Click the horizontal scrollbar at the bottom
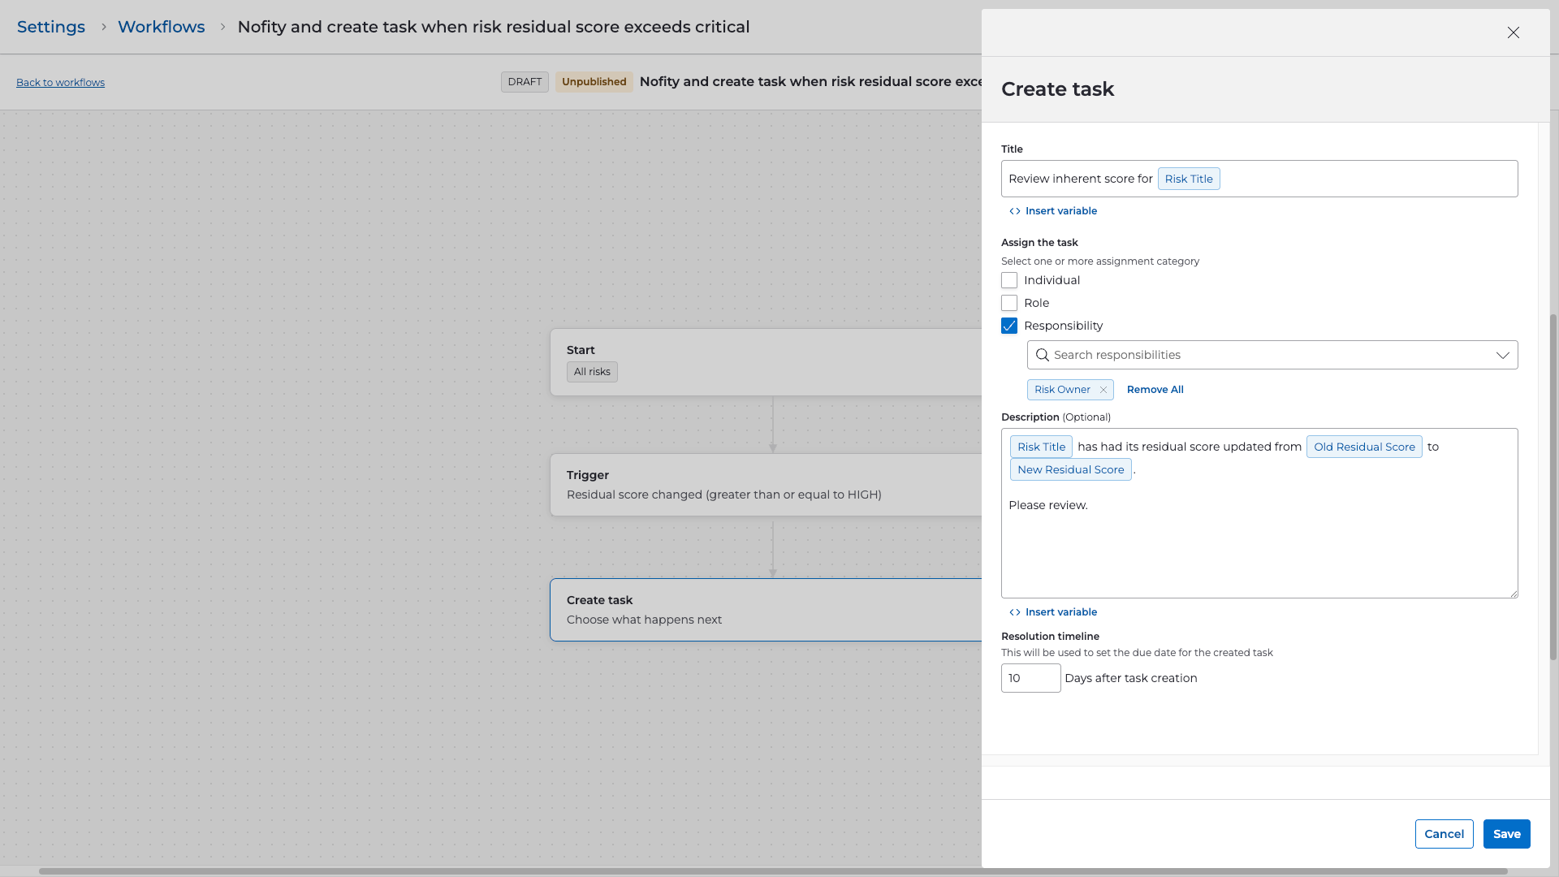This screenshot has width=1559, height=877. (x=771, y=871)
